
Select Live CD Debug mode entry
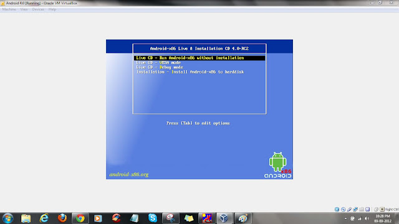(x=160, y=67)
